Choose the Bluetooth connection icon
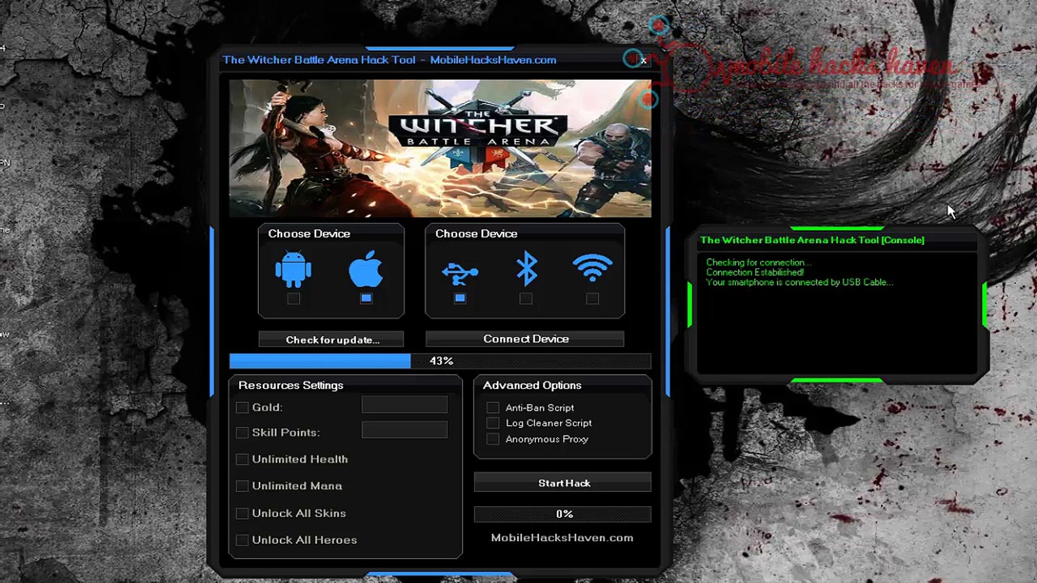1037x583 pixels. 526,269
